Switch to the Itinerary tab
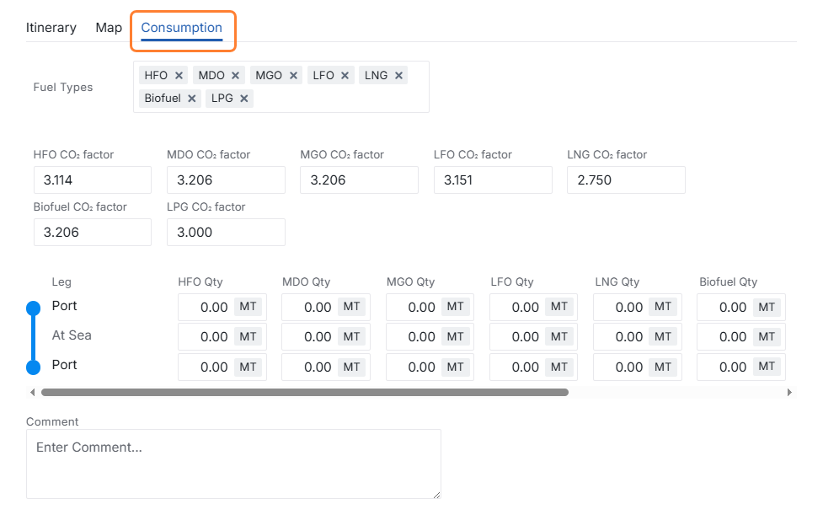 tap(51, 28)
